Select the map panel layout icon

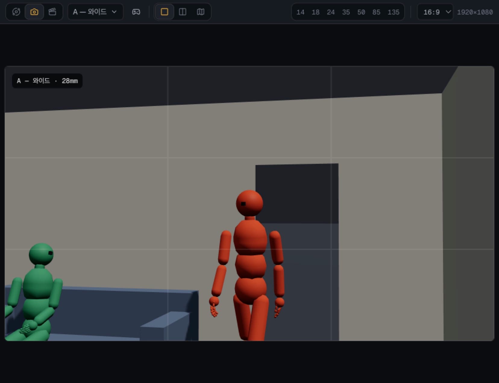[x=201, y=12]
